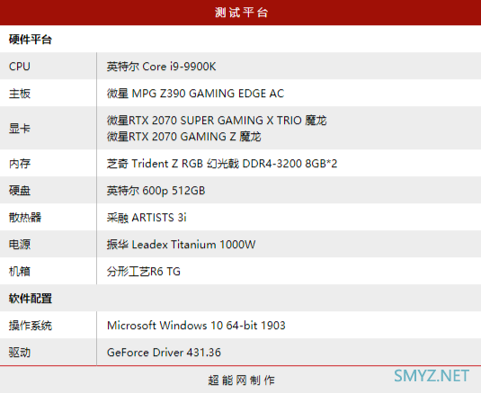This screenshot has width=481, height=393.
Task: Click the 硬盘 row label
Action: pyautogui.click(x=20, y=191)
